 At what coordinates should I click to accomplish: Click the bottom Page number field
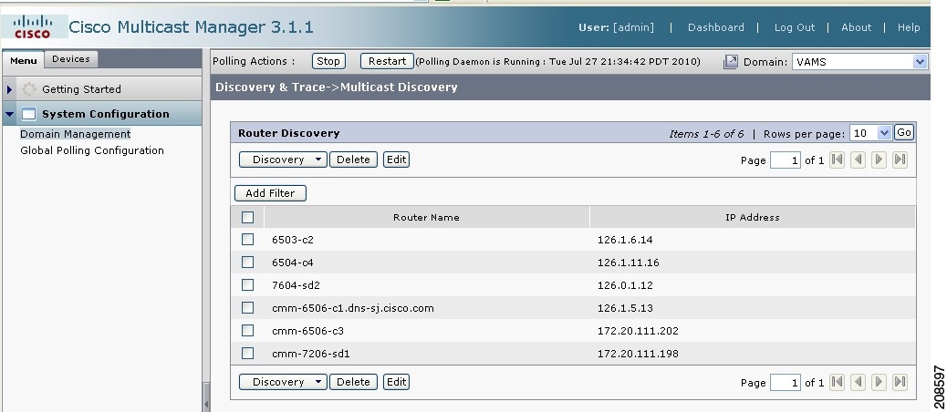(x=786, y=383)
